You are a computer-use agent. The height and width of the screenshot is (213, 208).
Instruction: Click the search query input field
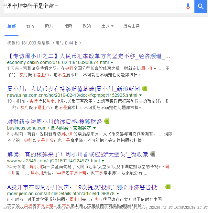pyautogui.click(x=95, y=6)
